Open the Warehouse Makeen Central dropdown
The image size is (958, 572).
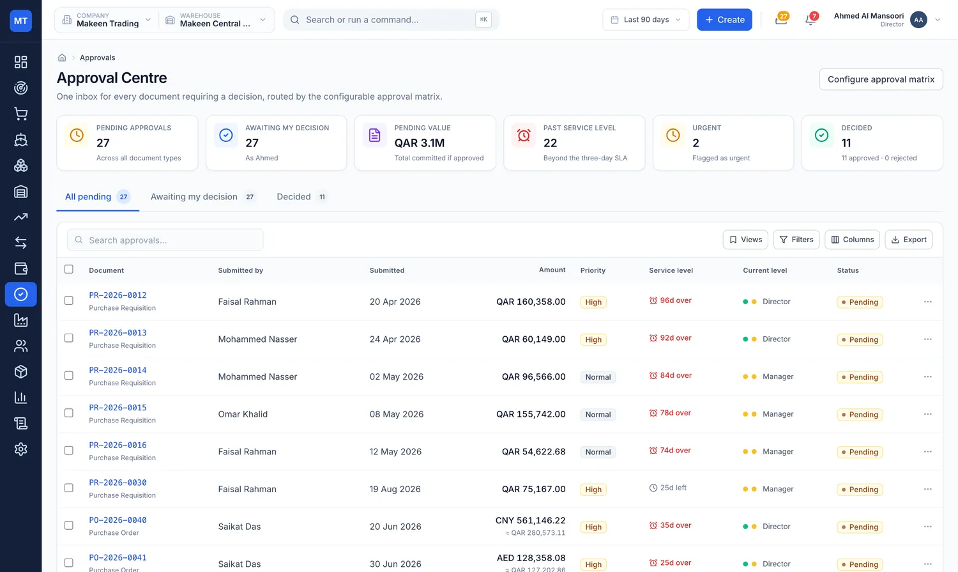click(216, 20)
